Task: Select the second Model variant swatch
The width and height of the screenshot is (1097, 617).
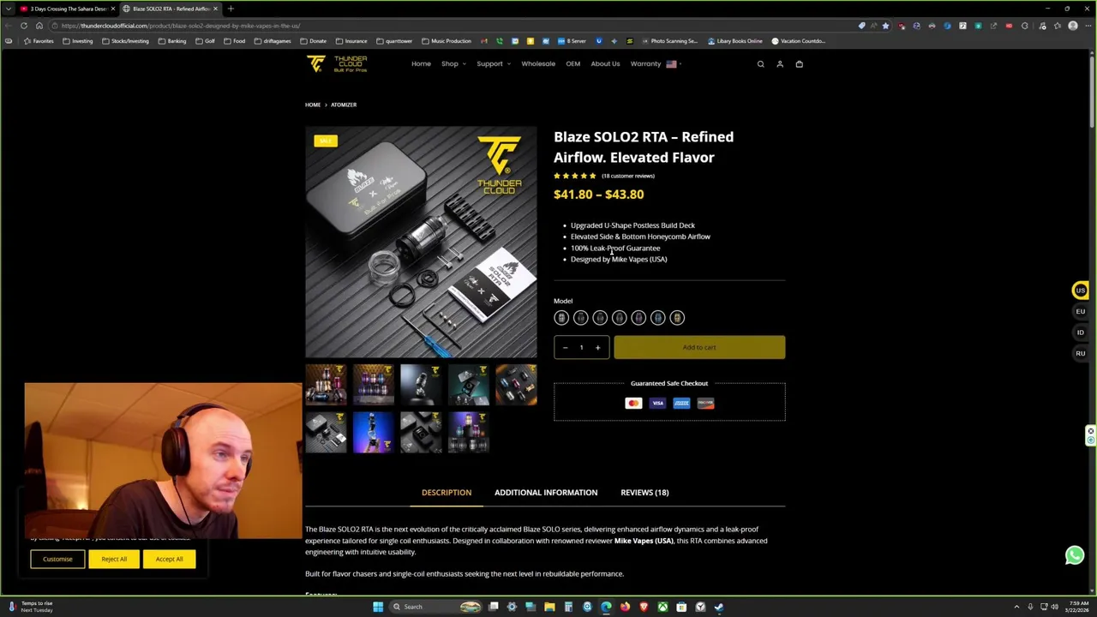Action: pos(580,318)
